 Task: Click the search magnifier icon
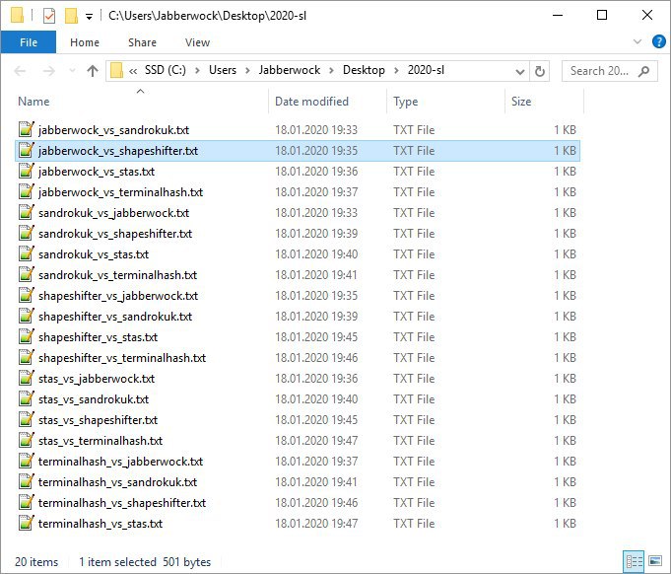644,71
